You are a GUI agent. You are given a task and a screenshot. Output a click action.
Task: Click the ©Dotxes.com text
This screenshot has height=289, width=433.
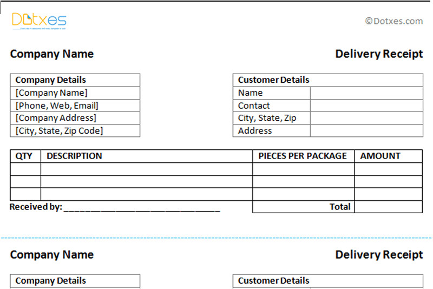point(394,21)
